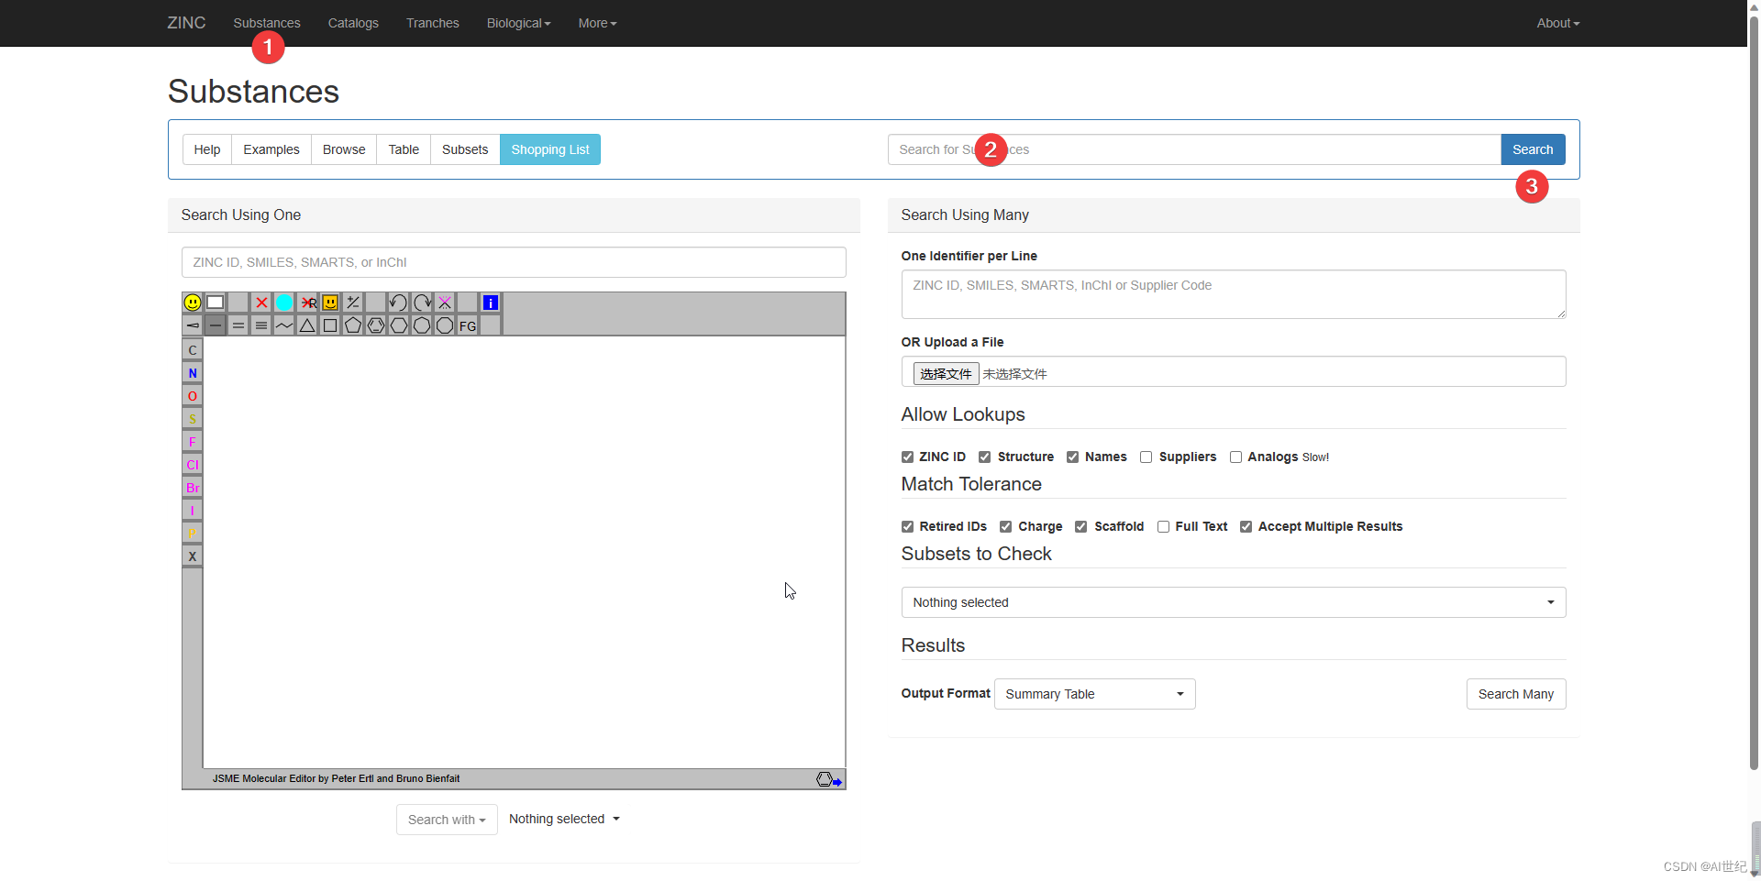Image resolution: width=1761 pixels, height=881 pixels.
Task: Select the delete R-group tool
Action: pyautogui.click(x=307, y=303)
